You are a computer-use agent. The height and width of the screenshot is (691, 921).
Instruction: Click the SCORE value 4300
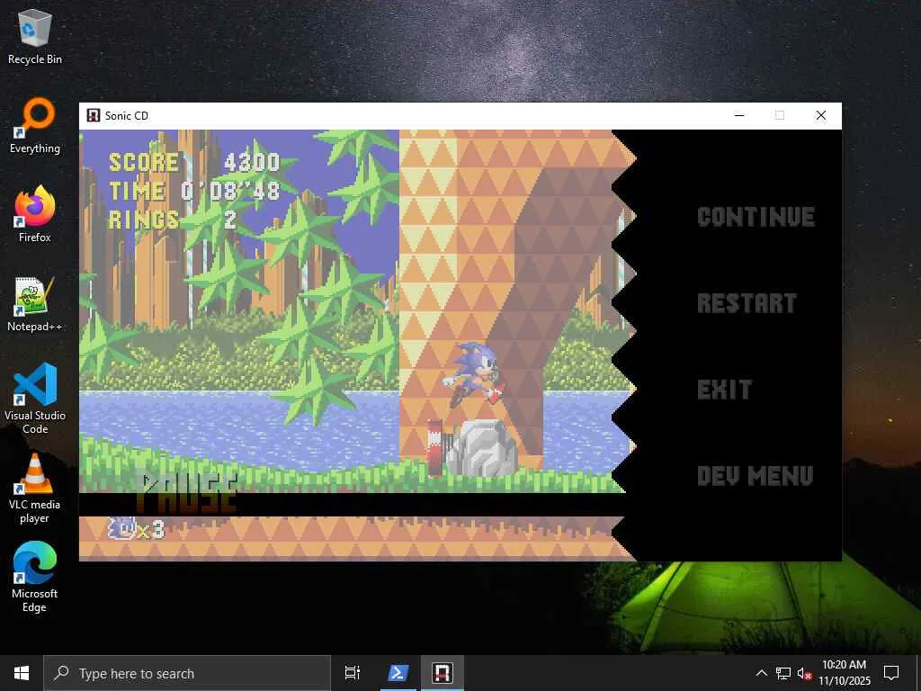point(252,162)
